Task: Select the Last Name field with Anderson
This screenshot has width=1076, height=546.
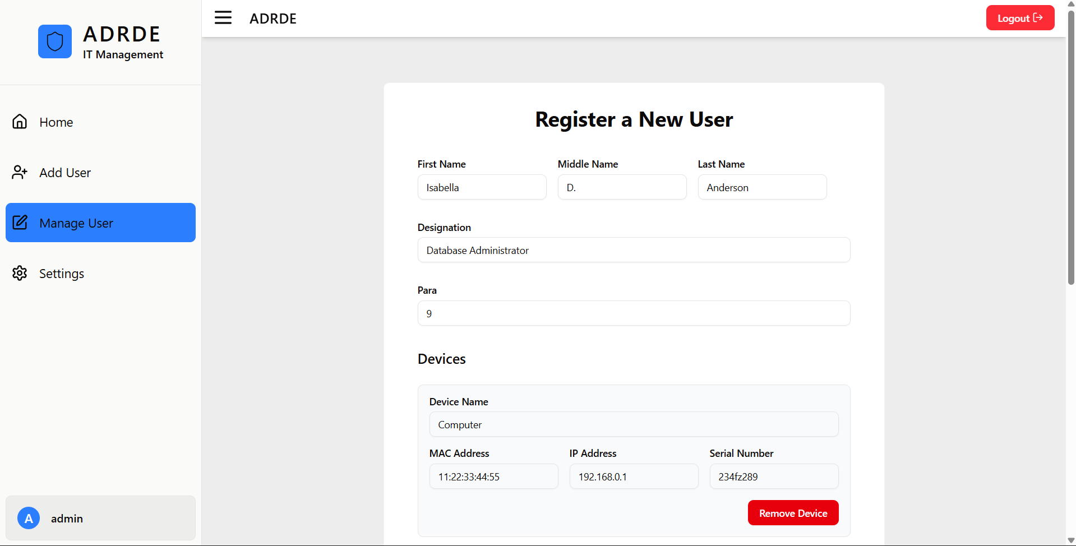Action: [762, 187]
